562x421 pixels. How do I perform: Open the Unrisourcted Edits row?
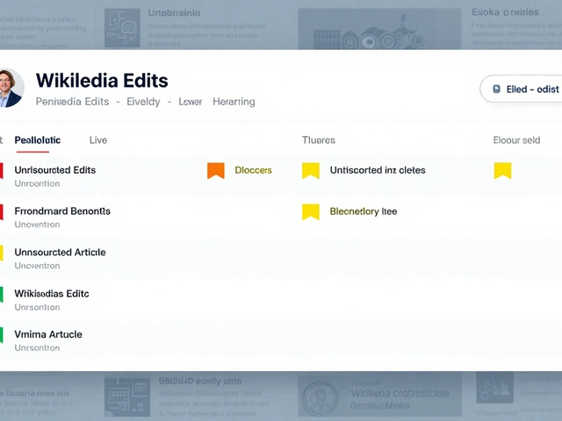coord(54,170)
